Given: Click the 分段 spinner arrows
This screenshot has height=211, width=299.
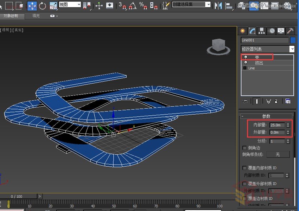Looking at the screenshot, I should pyautogui.click(x=288, y=141).
